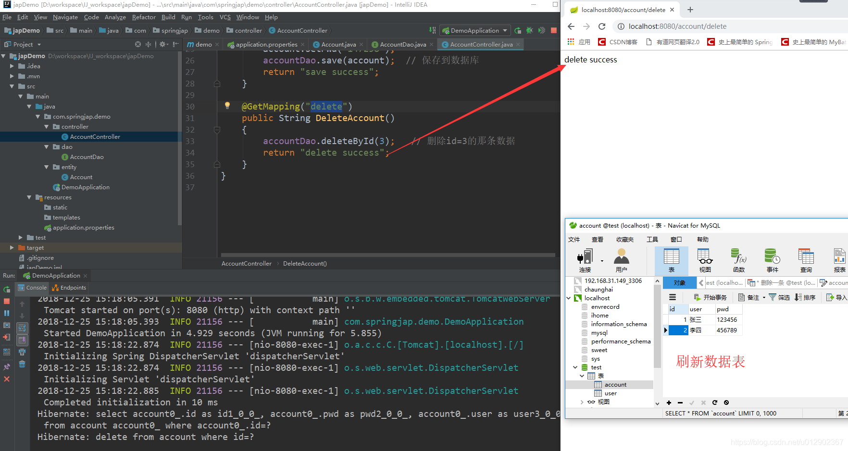848x451 pixels.
Task: Collapse the test database in Navicat tree
Action: pyautogui.click(x=575, y=367)
